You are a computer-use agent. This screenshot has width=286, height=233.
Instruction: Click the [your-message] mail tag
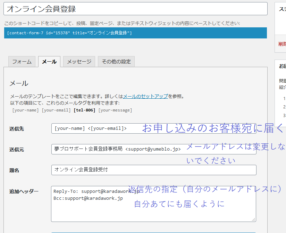pos(115,110)
